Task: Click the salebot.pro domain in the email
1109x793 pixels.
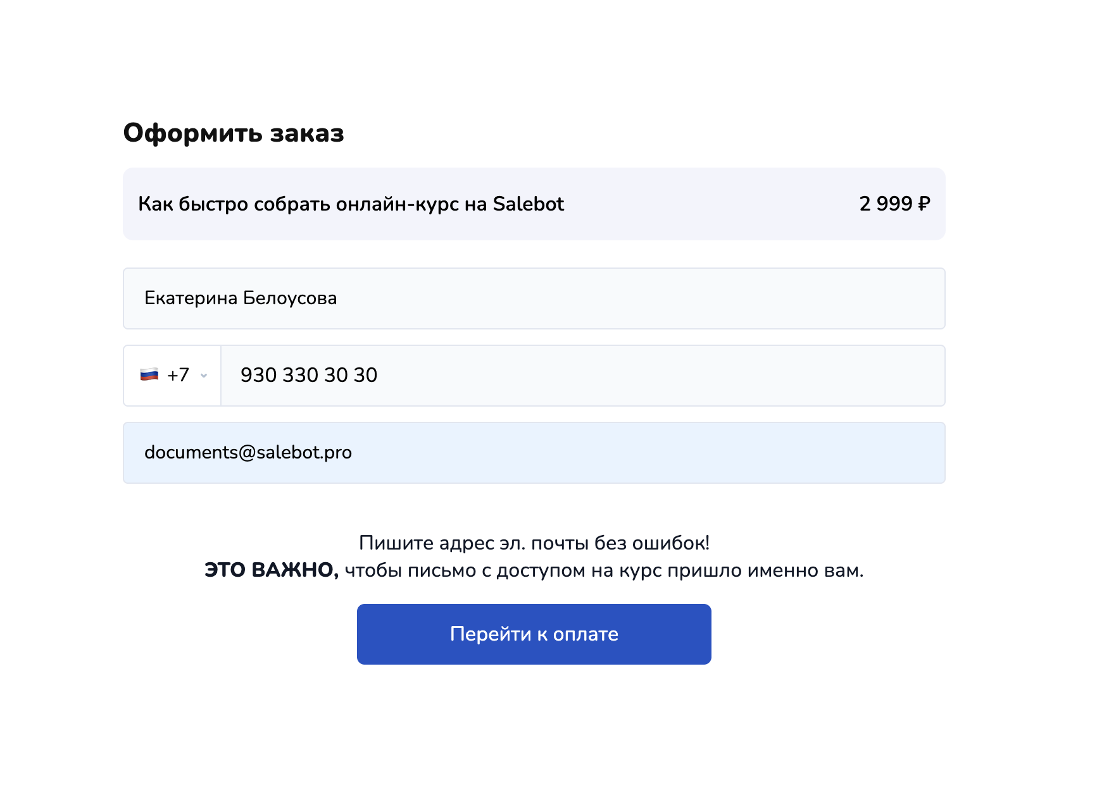Action: click(304, 453)
